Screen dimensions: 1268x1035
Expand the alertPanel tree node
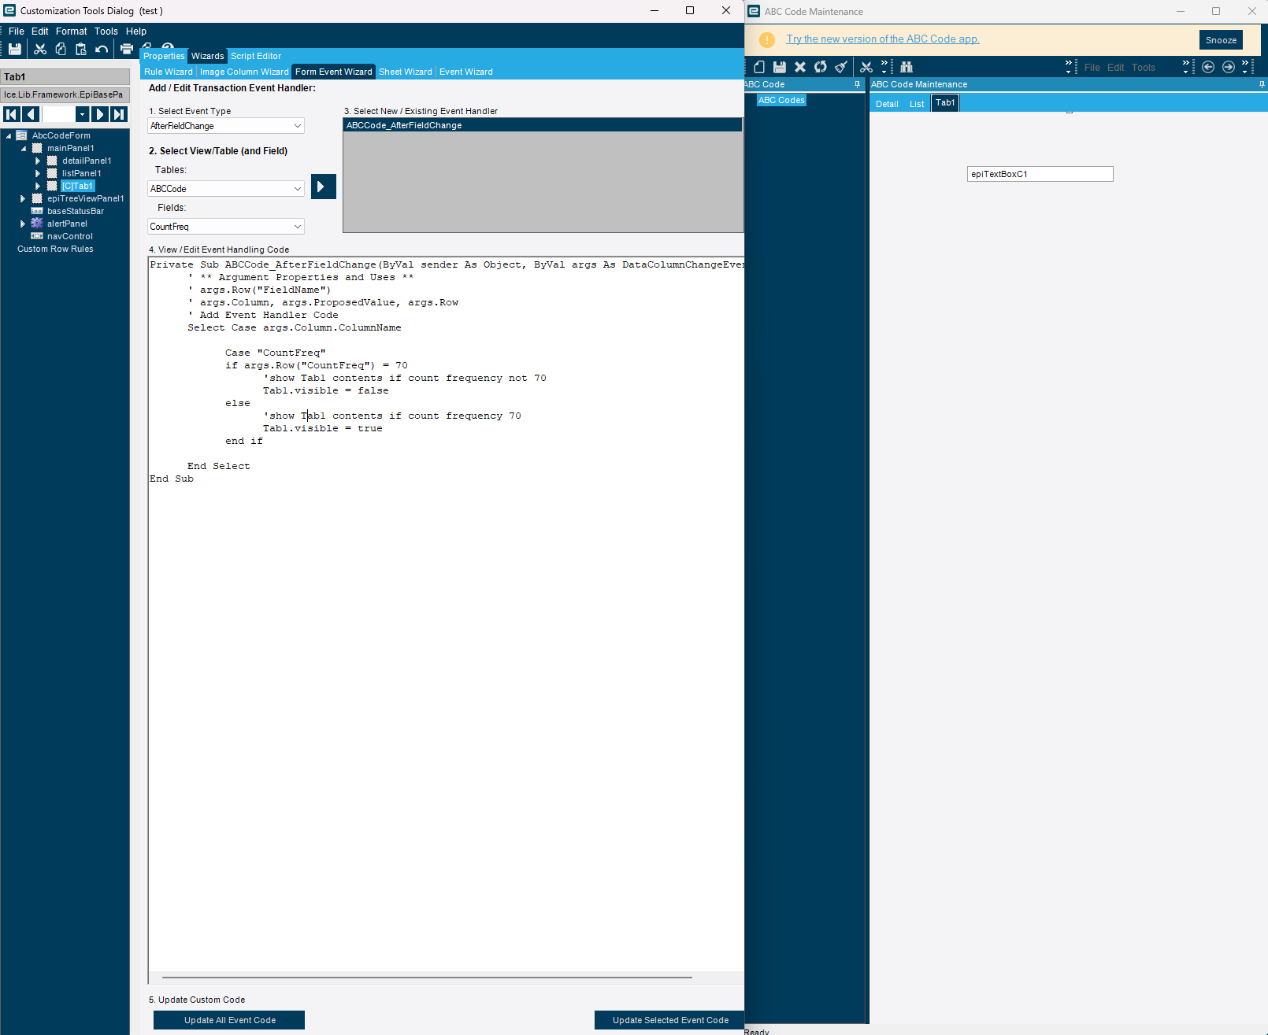[x=23, y=224]
